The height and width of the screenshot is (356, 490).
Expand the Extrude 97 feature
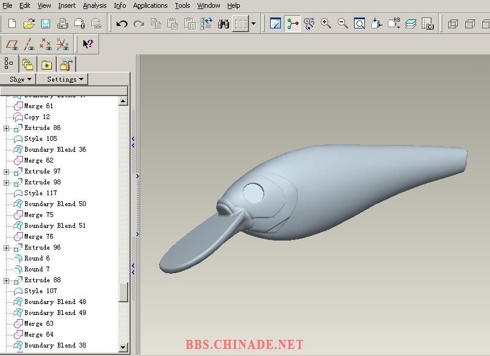coord(6,172)
